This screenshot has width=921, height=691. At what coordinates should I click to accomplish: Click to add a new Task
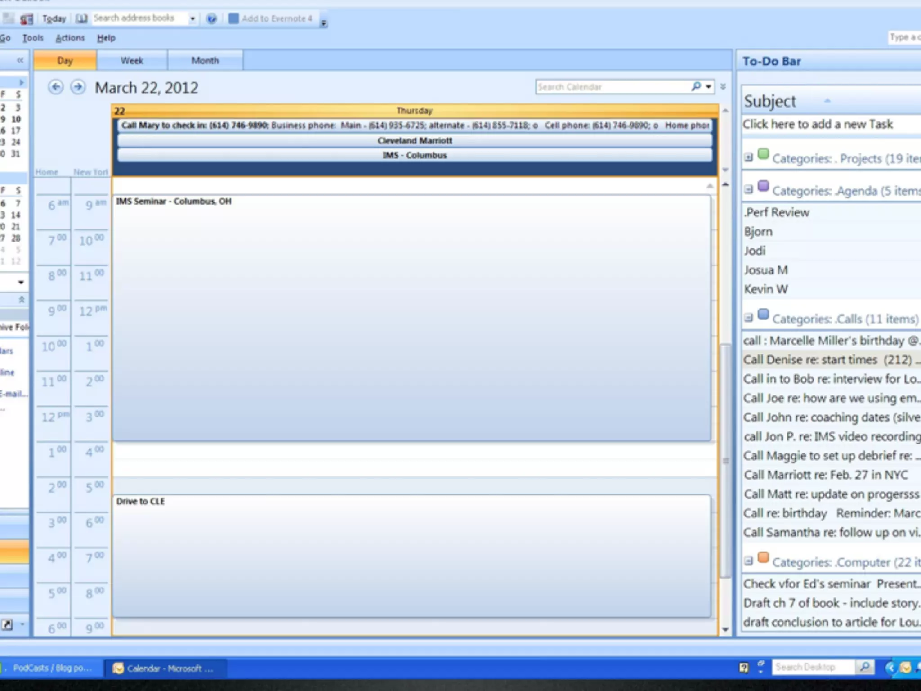tap(818, 124)
